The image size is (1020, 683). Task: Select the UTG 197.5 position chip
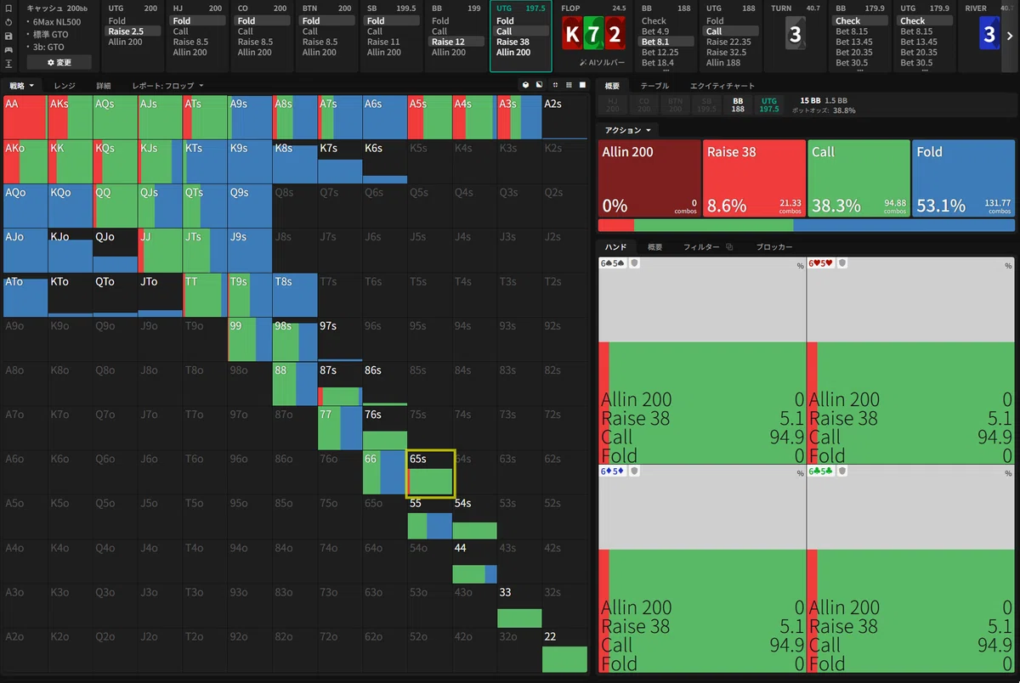pyautogui.click(x=768, y=104)
